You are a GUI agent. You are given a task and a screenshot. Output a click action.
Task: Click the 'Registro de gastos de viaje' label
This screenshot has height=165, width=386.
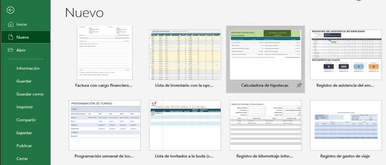345,156
